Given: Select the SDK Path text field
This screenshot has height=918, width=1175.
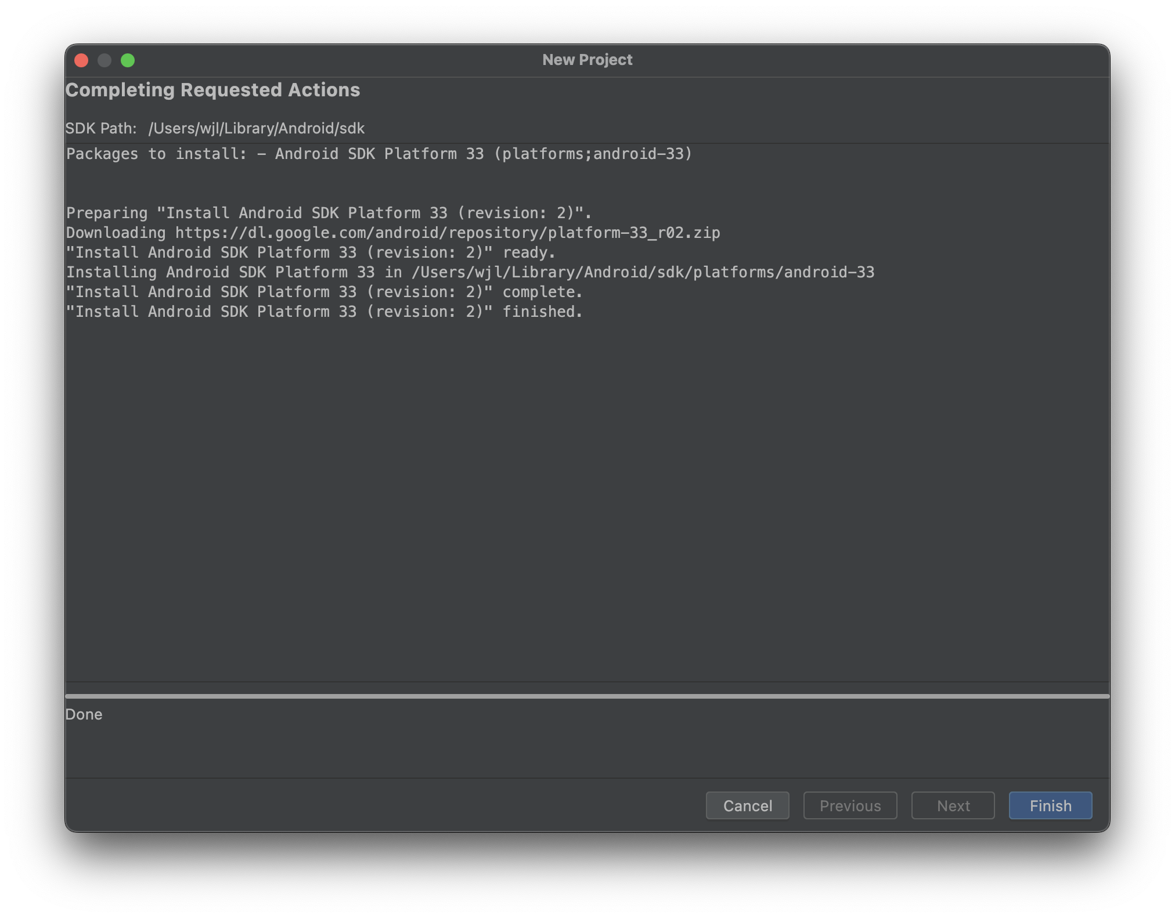Looking at the screenshot, I should pos(258,128).
